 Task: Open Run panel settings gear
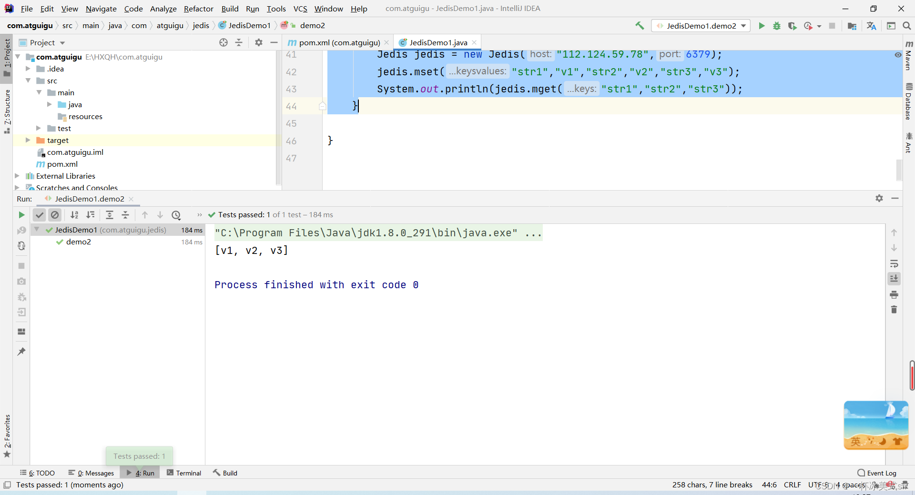(879, 198)
